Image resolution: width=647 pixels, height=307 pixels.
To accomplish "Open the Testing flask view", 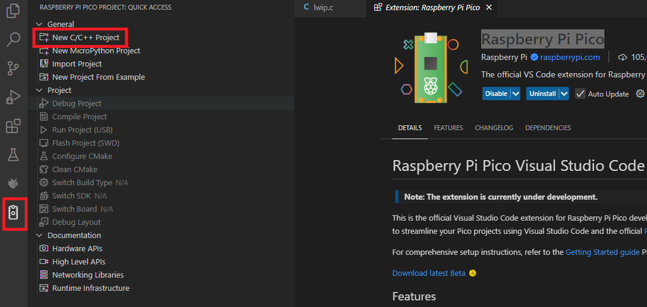I will pyautogui.click(x=14, y=155).
